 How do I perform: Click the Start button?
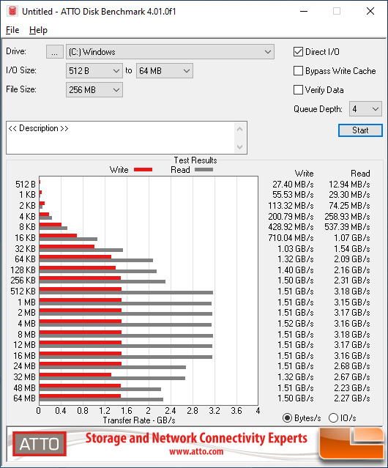[x=360, y=130]
